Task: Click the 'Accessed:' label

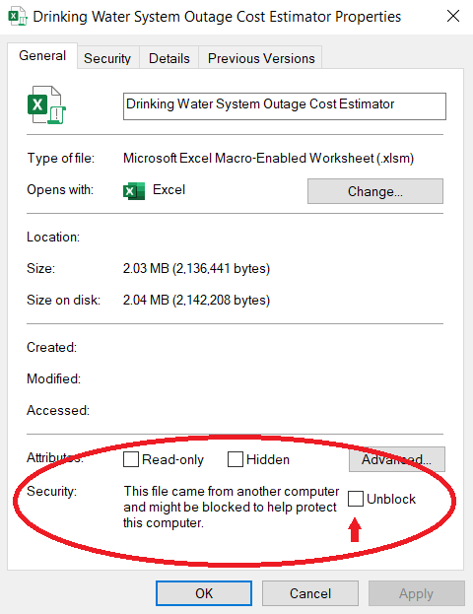Action: tap(58, 410)
